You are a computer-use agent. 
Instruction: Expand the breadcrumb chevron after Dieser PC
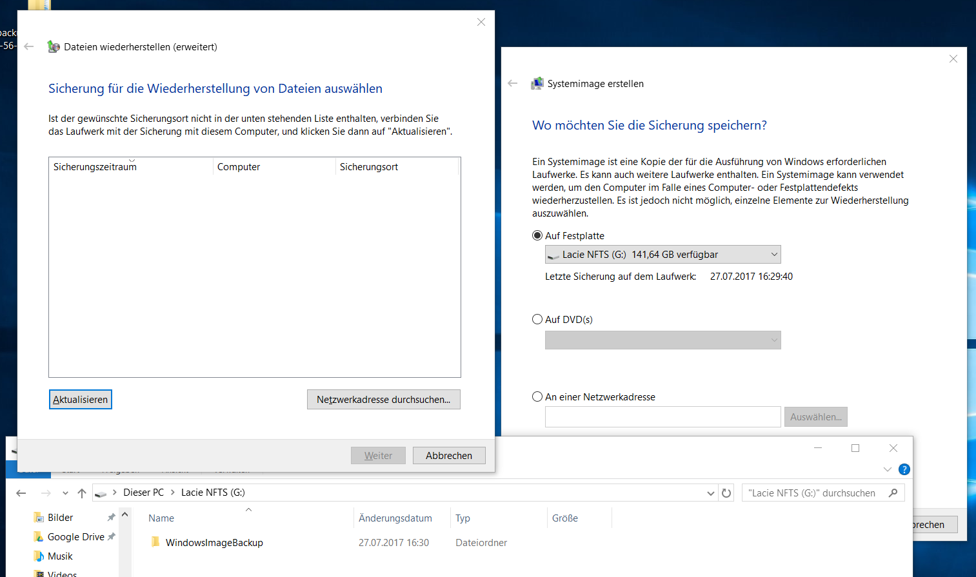[173, 493]
